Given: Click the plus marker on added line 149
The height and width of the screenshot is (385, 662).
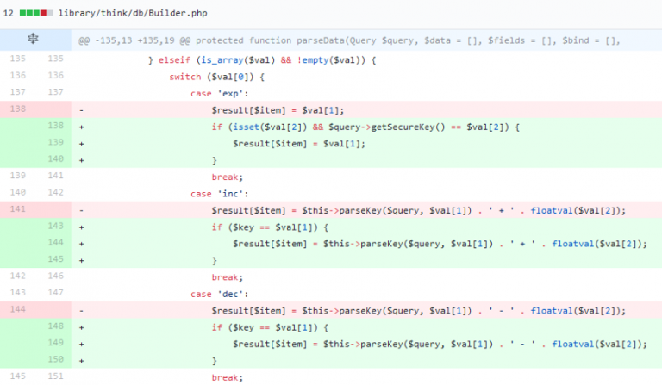Looking at the screenshot, I should pyautogui.click(x=81, y=344).
